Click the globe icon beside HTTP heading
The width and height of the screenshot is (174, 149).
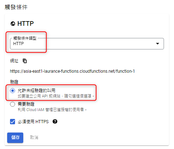[13, 24]
